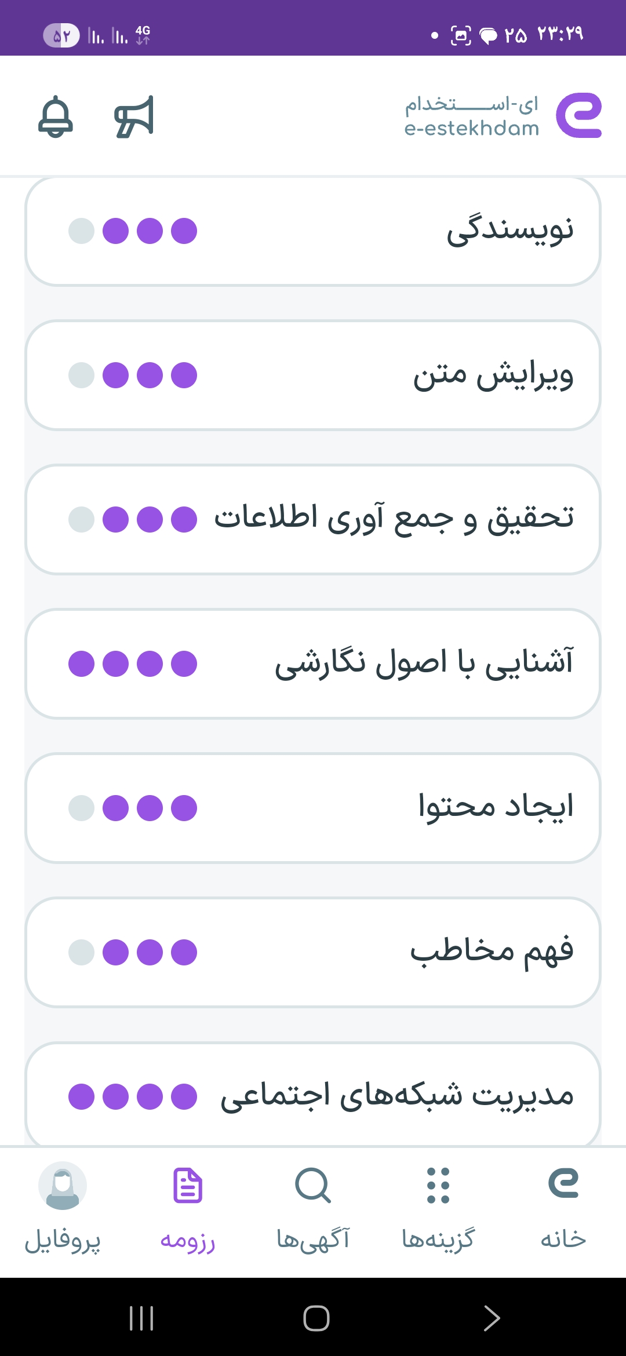Open the notifications bell icon
Screen dimensions: 626x1356
56,116
